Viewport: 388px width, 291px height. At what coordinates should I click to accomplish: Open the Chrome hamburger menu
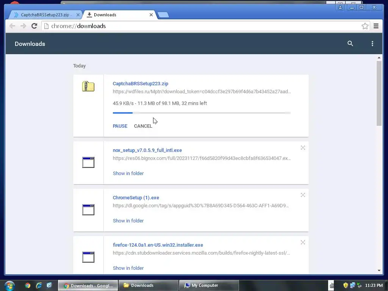point(376,26)
